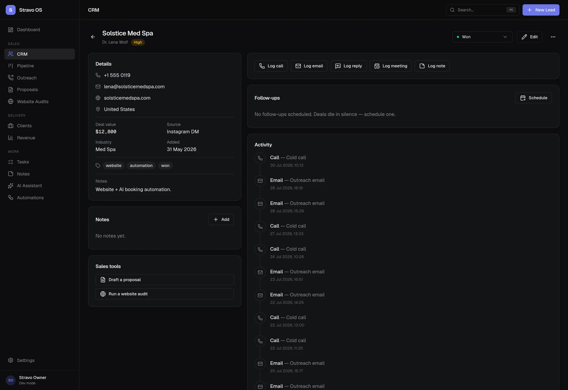
Task: Schedule a follow-up
Action: [x=533, y=98]
